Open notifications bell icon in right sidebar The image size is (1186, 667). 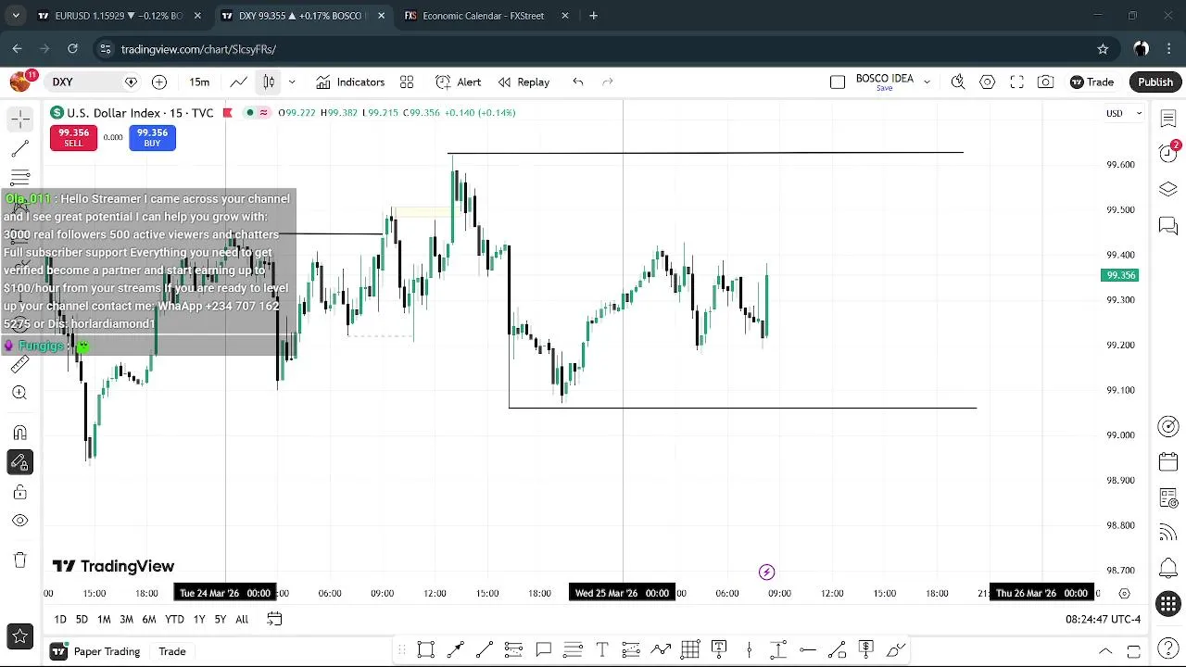(x=1168, y=568)
